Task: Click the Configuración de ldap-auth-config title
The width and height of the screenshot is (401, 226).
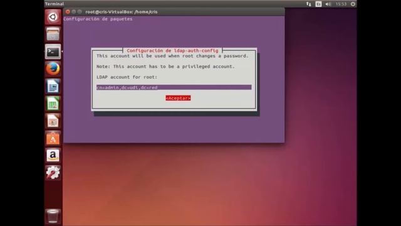Action: click(173, 51)
